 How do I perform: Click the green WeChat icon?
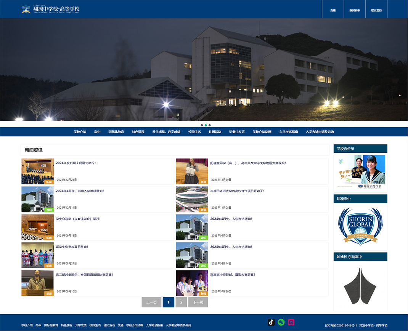281,322
